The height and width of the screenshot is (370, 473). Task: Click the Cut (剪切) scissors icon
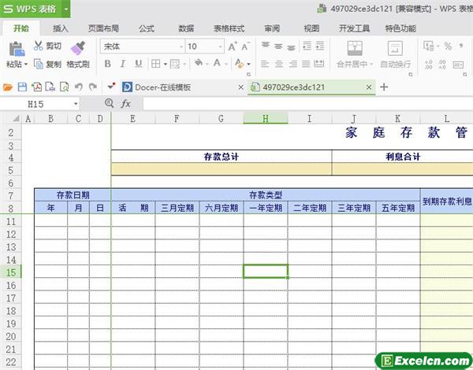coord(39,46)
